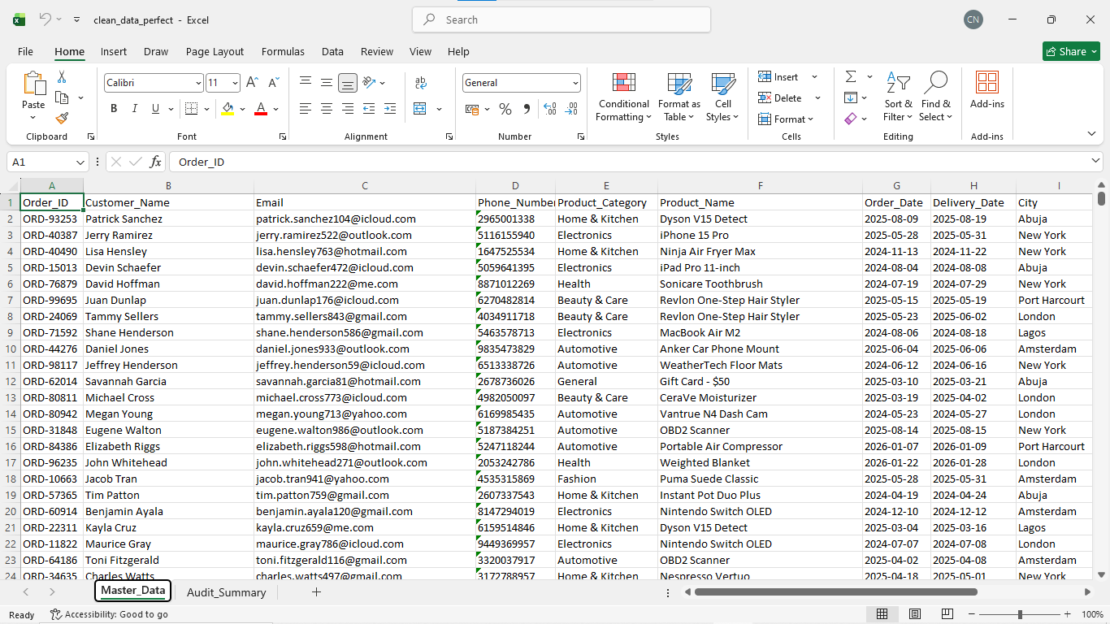Click the Format cells button
Screen dimensions: 1110x624
tap(787, 119)
